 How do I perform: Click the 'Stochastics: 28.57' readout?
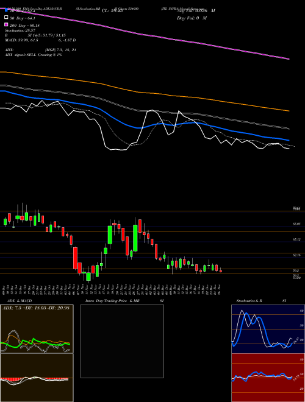pyautogui.click(x=19, y=30)
